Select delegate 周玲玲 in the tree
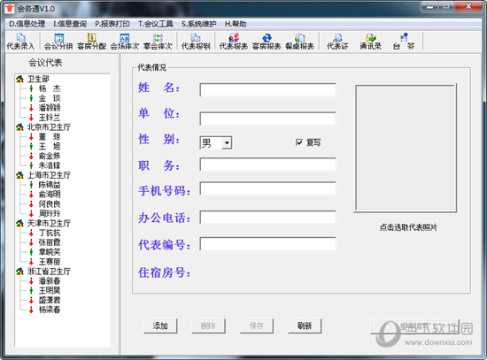The height and width of the screenshot is (360, 487). 50,213
